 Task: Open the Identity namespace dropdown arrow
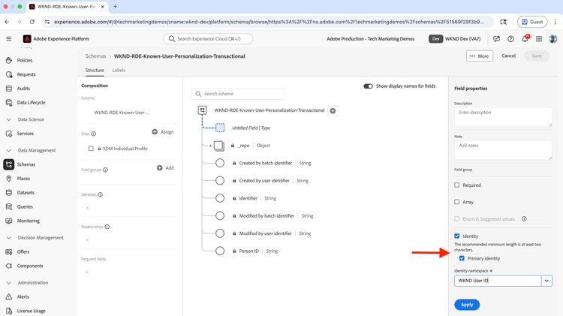pyautogui.click(x=546, y=281)
